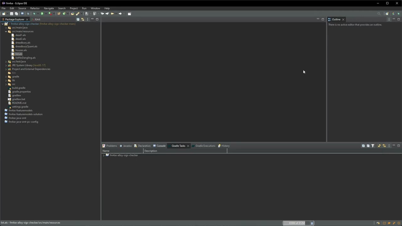Select dreadburyQuant.als file

click(26, 46)
